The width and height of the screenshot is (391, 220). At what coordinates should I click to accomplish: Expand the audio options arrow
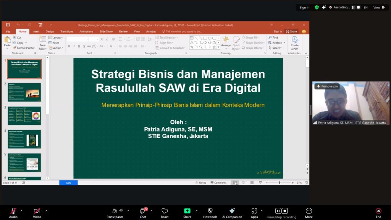(21, 210)
